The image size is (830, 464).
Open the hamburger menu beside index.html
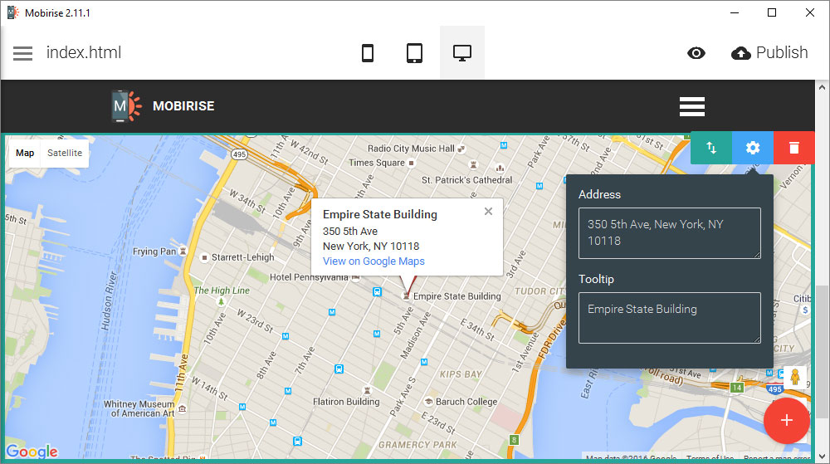coord(23,53)
